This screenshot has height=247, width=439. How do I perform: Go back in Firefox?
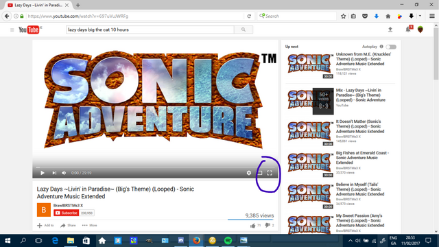point(7,16)
